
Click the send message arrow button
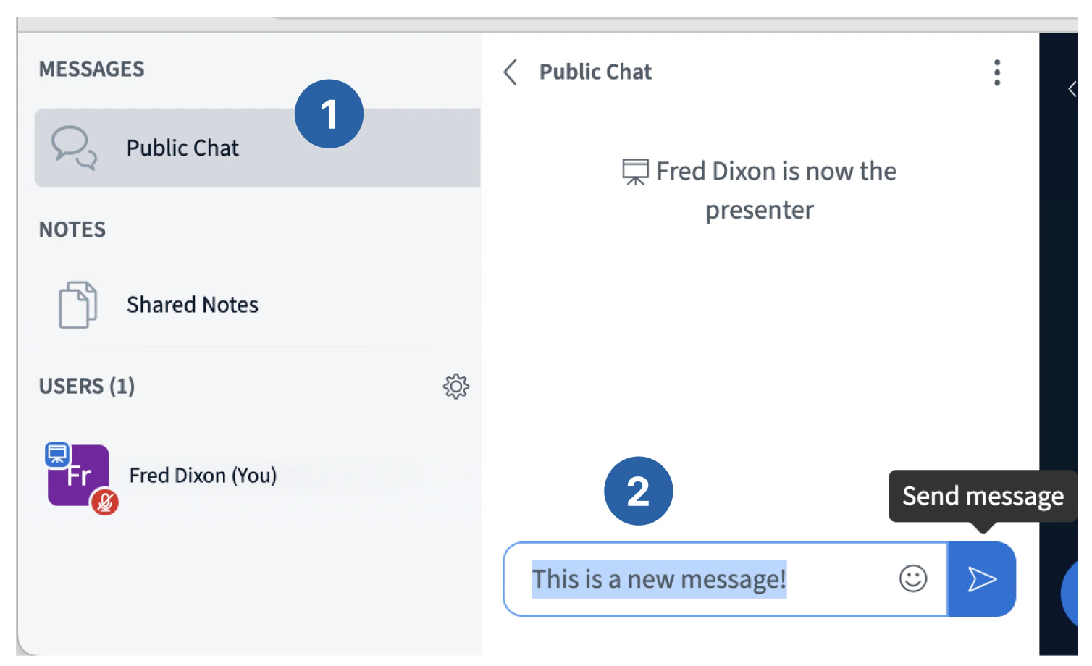tap(981, 579)
